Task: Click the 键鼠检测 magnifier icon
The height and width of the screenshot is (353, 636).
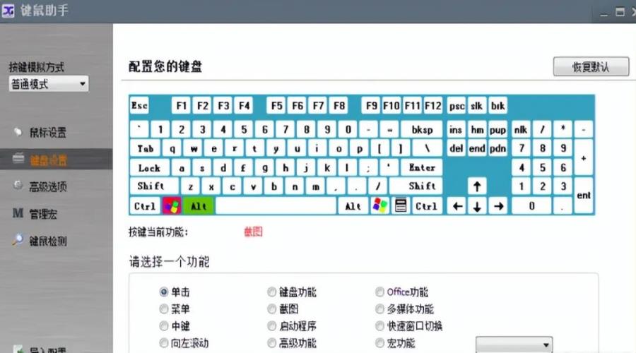Action: pos(18,241)
